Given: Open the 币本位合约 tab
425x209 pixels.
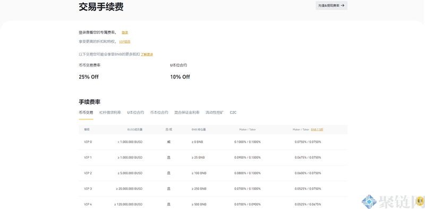Looking at the screenshot, I should [x=159, y=112].
